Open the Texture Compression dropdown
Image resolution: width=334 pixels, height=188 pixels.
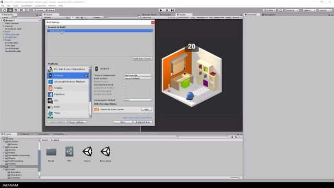[x=138, y=75]
